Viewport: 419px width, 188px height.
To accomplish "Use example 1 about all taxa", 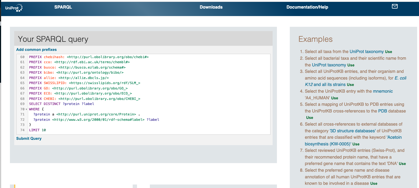I will point(388,52).
